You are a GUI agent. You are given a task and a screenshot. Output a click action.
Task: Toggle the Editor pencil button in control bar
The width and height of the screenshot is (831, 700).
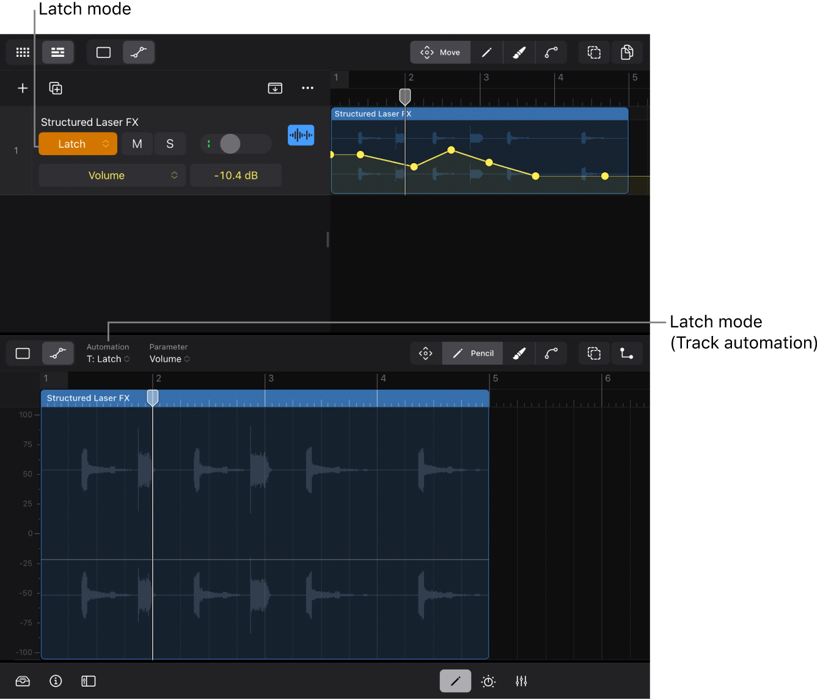(455, 682)
